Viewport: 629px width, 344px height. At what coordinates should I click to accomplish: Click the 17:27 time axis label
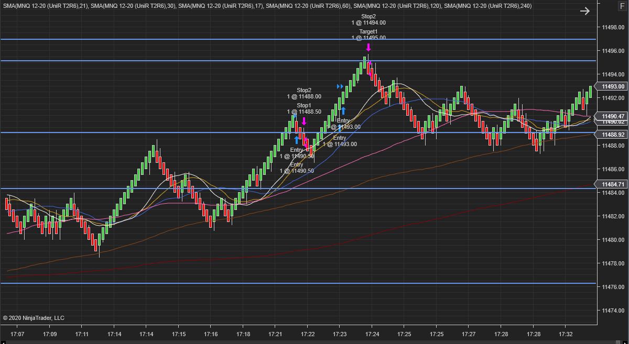[x=469, y=334]
